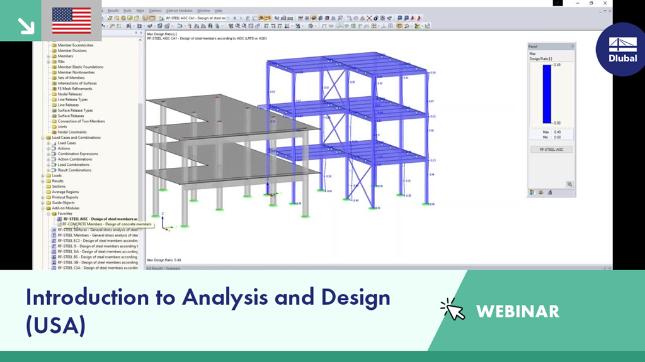Open RF-STEEL CSA module entry
Image resolution: width=645 pixels, height=362 pixels.
98,268
